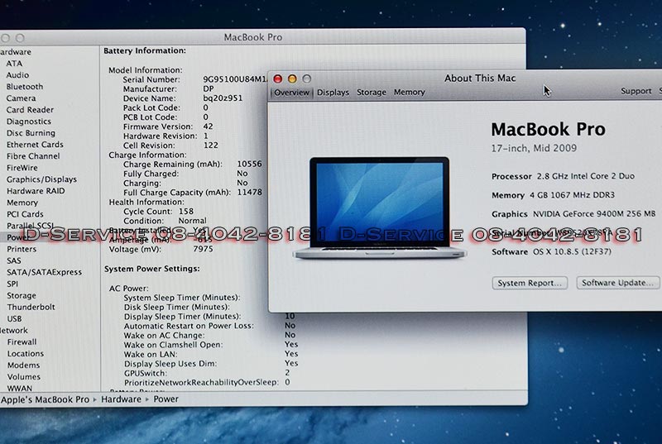Click Full Charge Capacity value 11478
Screen dimensions: 662x444
pos(250,193)
